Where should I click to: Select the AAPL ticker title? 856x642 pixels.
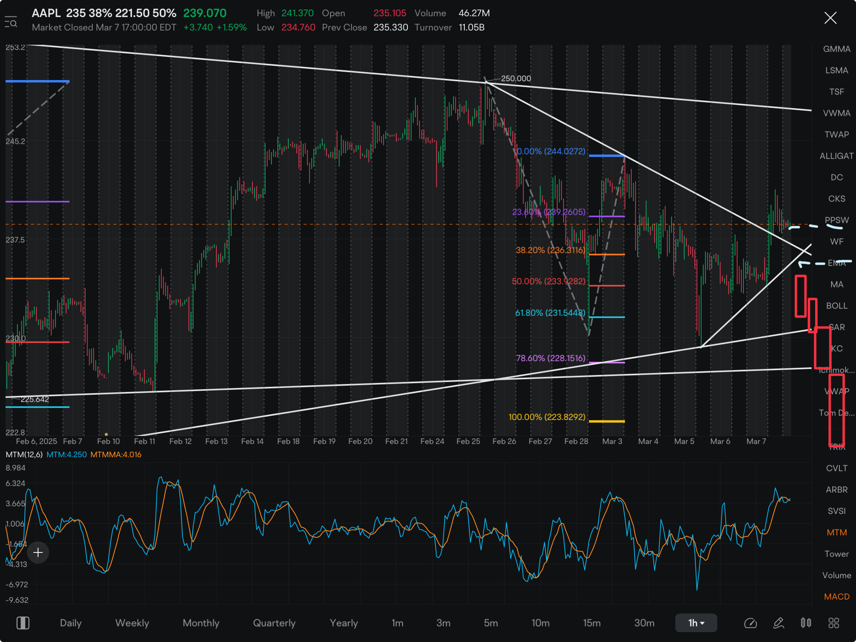46,13
